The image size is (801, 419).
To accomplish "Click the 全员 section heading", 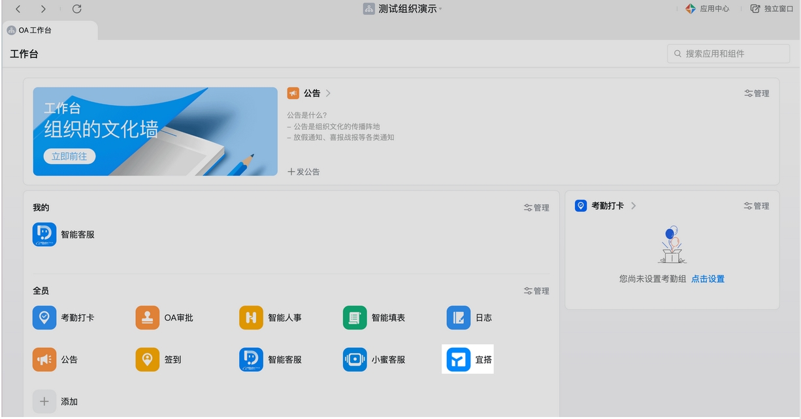I will pos(41,291).
